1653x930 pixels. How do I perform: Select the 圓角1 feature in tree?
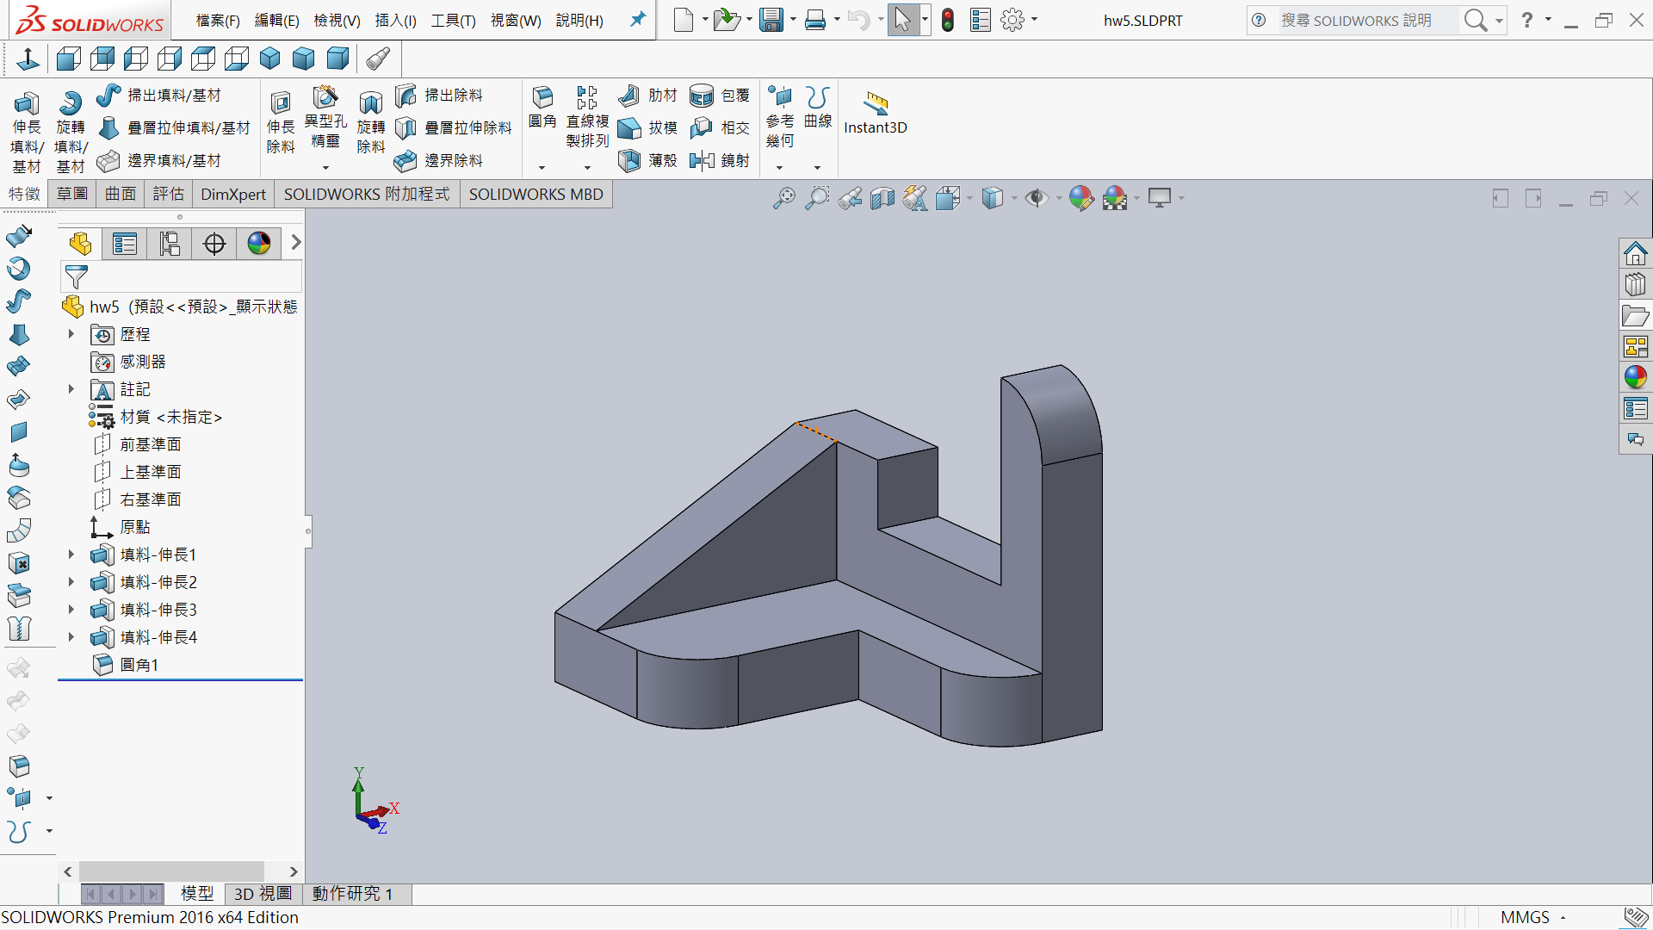tap(139, 665)
